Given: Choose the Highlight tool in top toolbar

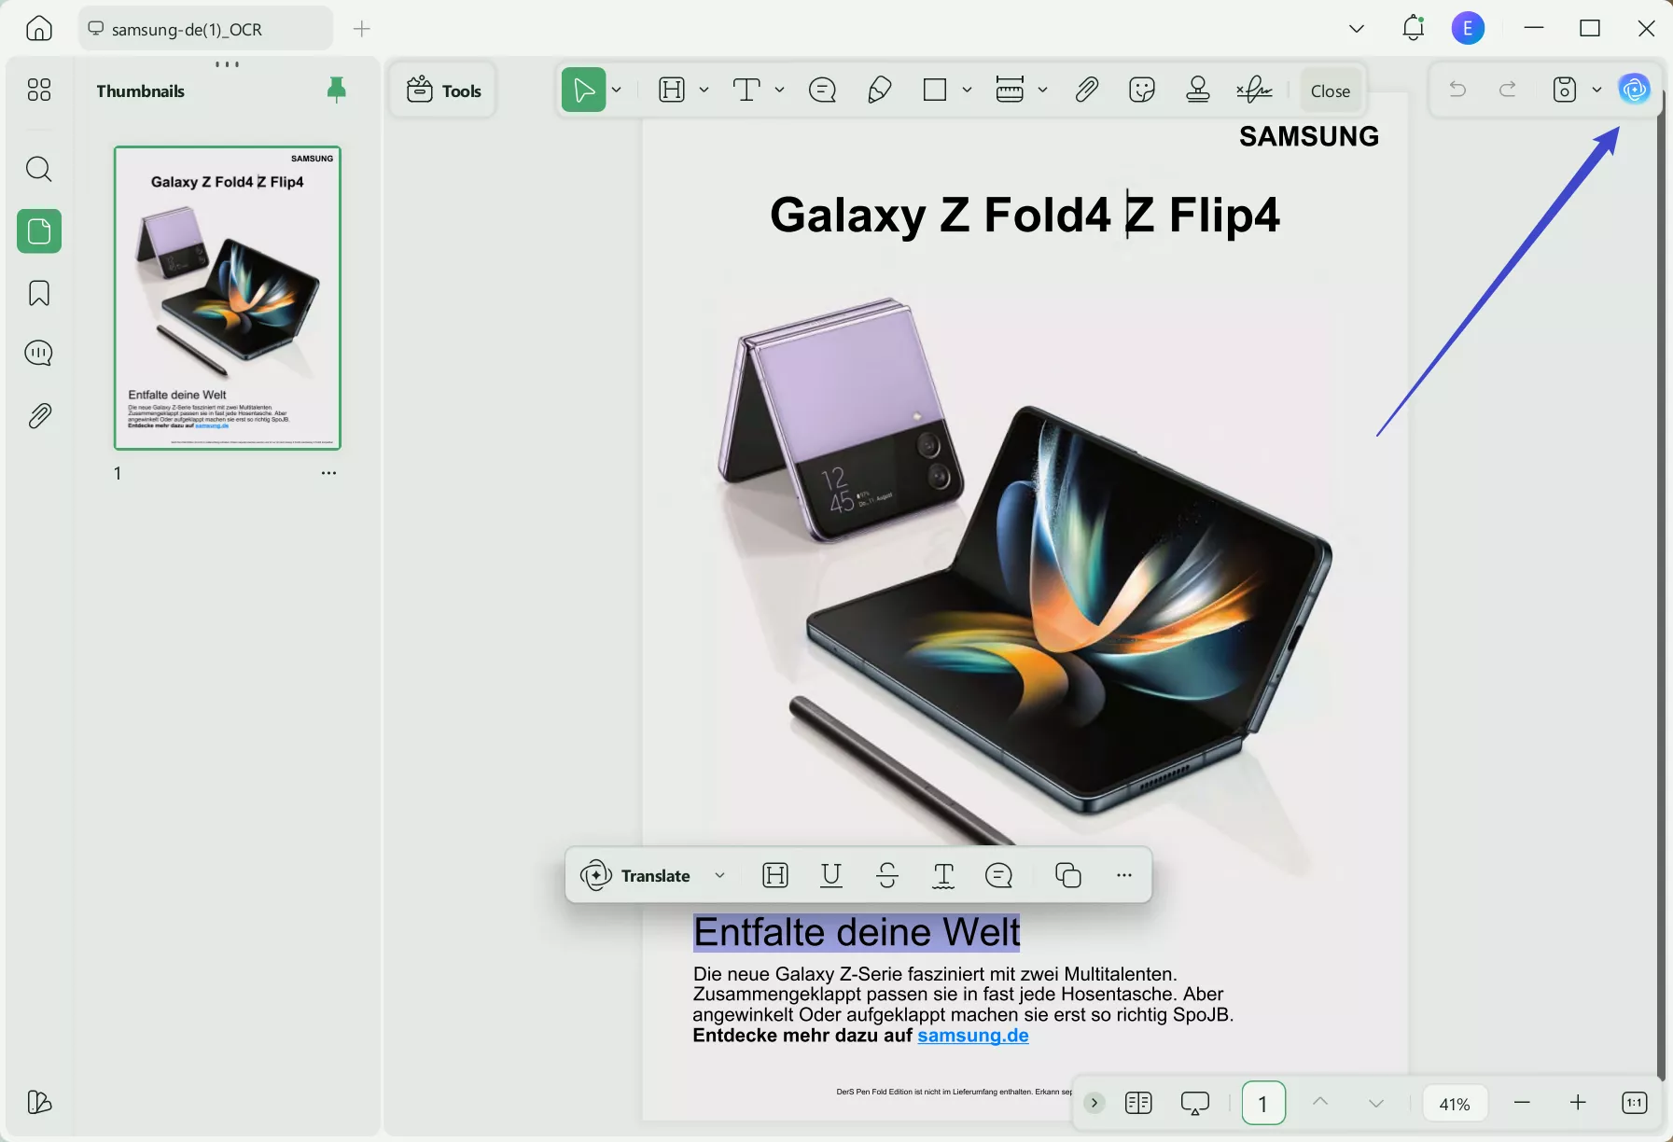Looking at the screenshot, I should [x=672, y=90].
